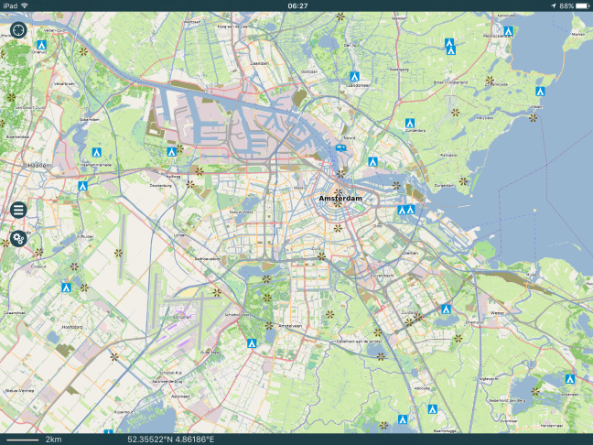Tap the campsite marker above Zunderdorp

coord(412,122)
